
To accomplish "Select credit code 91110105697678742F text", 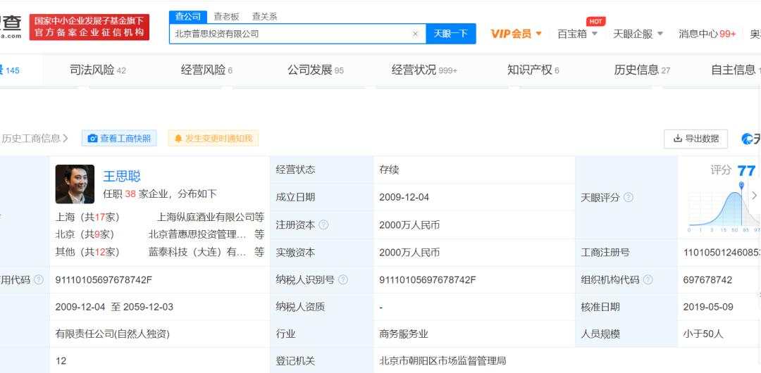I will (x=104, y=280).
